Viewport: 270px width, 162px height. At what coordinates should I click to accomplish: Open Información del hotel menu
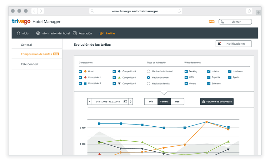coord(53,33)
